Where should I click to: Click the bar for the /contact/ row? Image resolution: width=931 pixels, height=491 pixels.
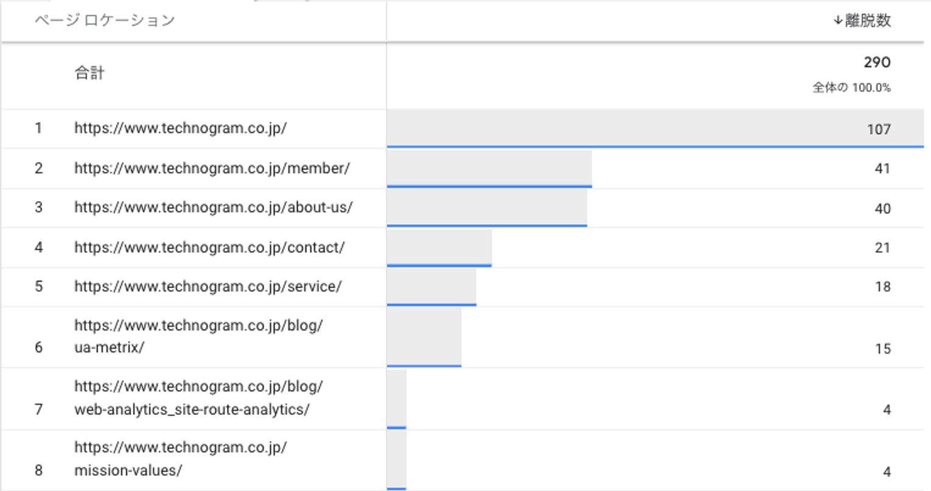tap(439, 248)
